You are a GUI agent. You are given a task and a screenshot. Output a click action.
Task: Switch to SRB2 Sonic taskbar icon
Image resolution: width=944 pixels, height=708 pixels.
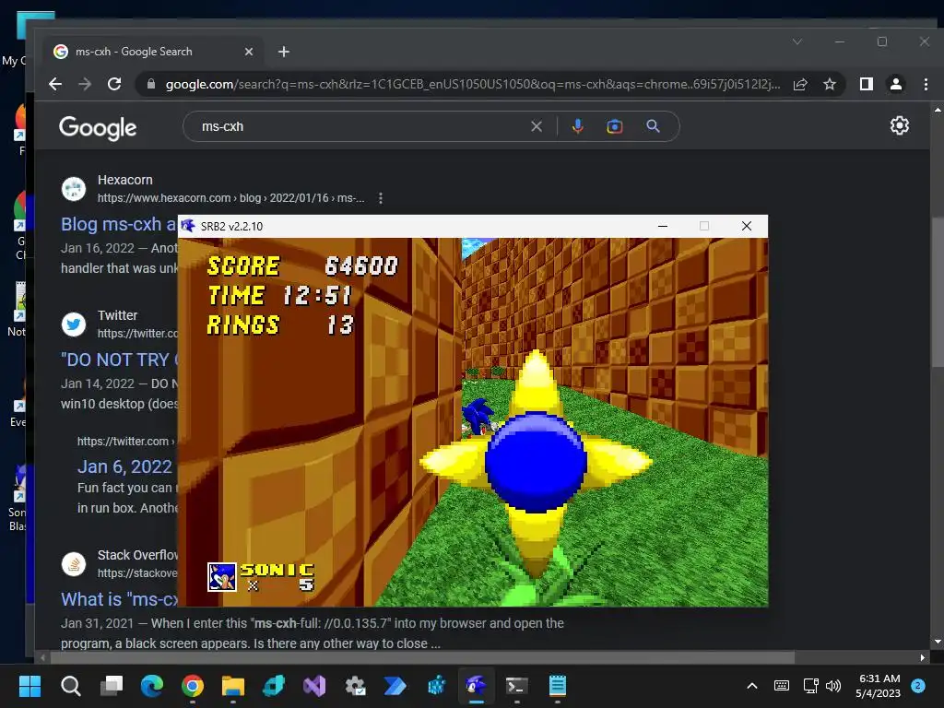click(x=477, y=686)
